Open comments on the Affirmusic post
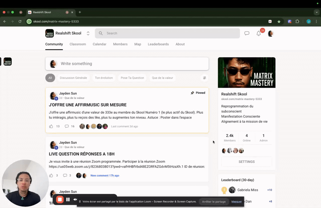This screenshot has width=321, height=208. click(x=67, y=126)
